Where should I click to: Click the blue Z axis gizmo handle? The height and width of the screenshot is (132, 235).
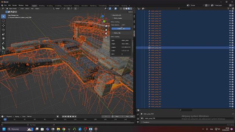(x=103, y=16)
